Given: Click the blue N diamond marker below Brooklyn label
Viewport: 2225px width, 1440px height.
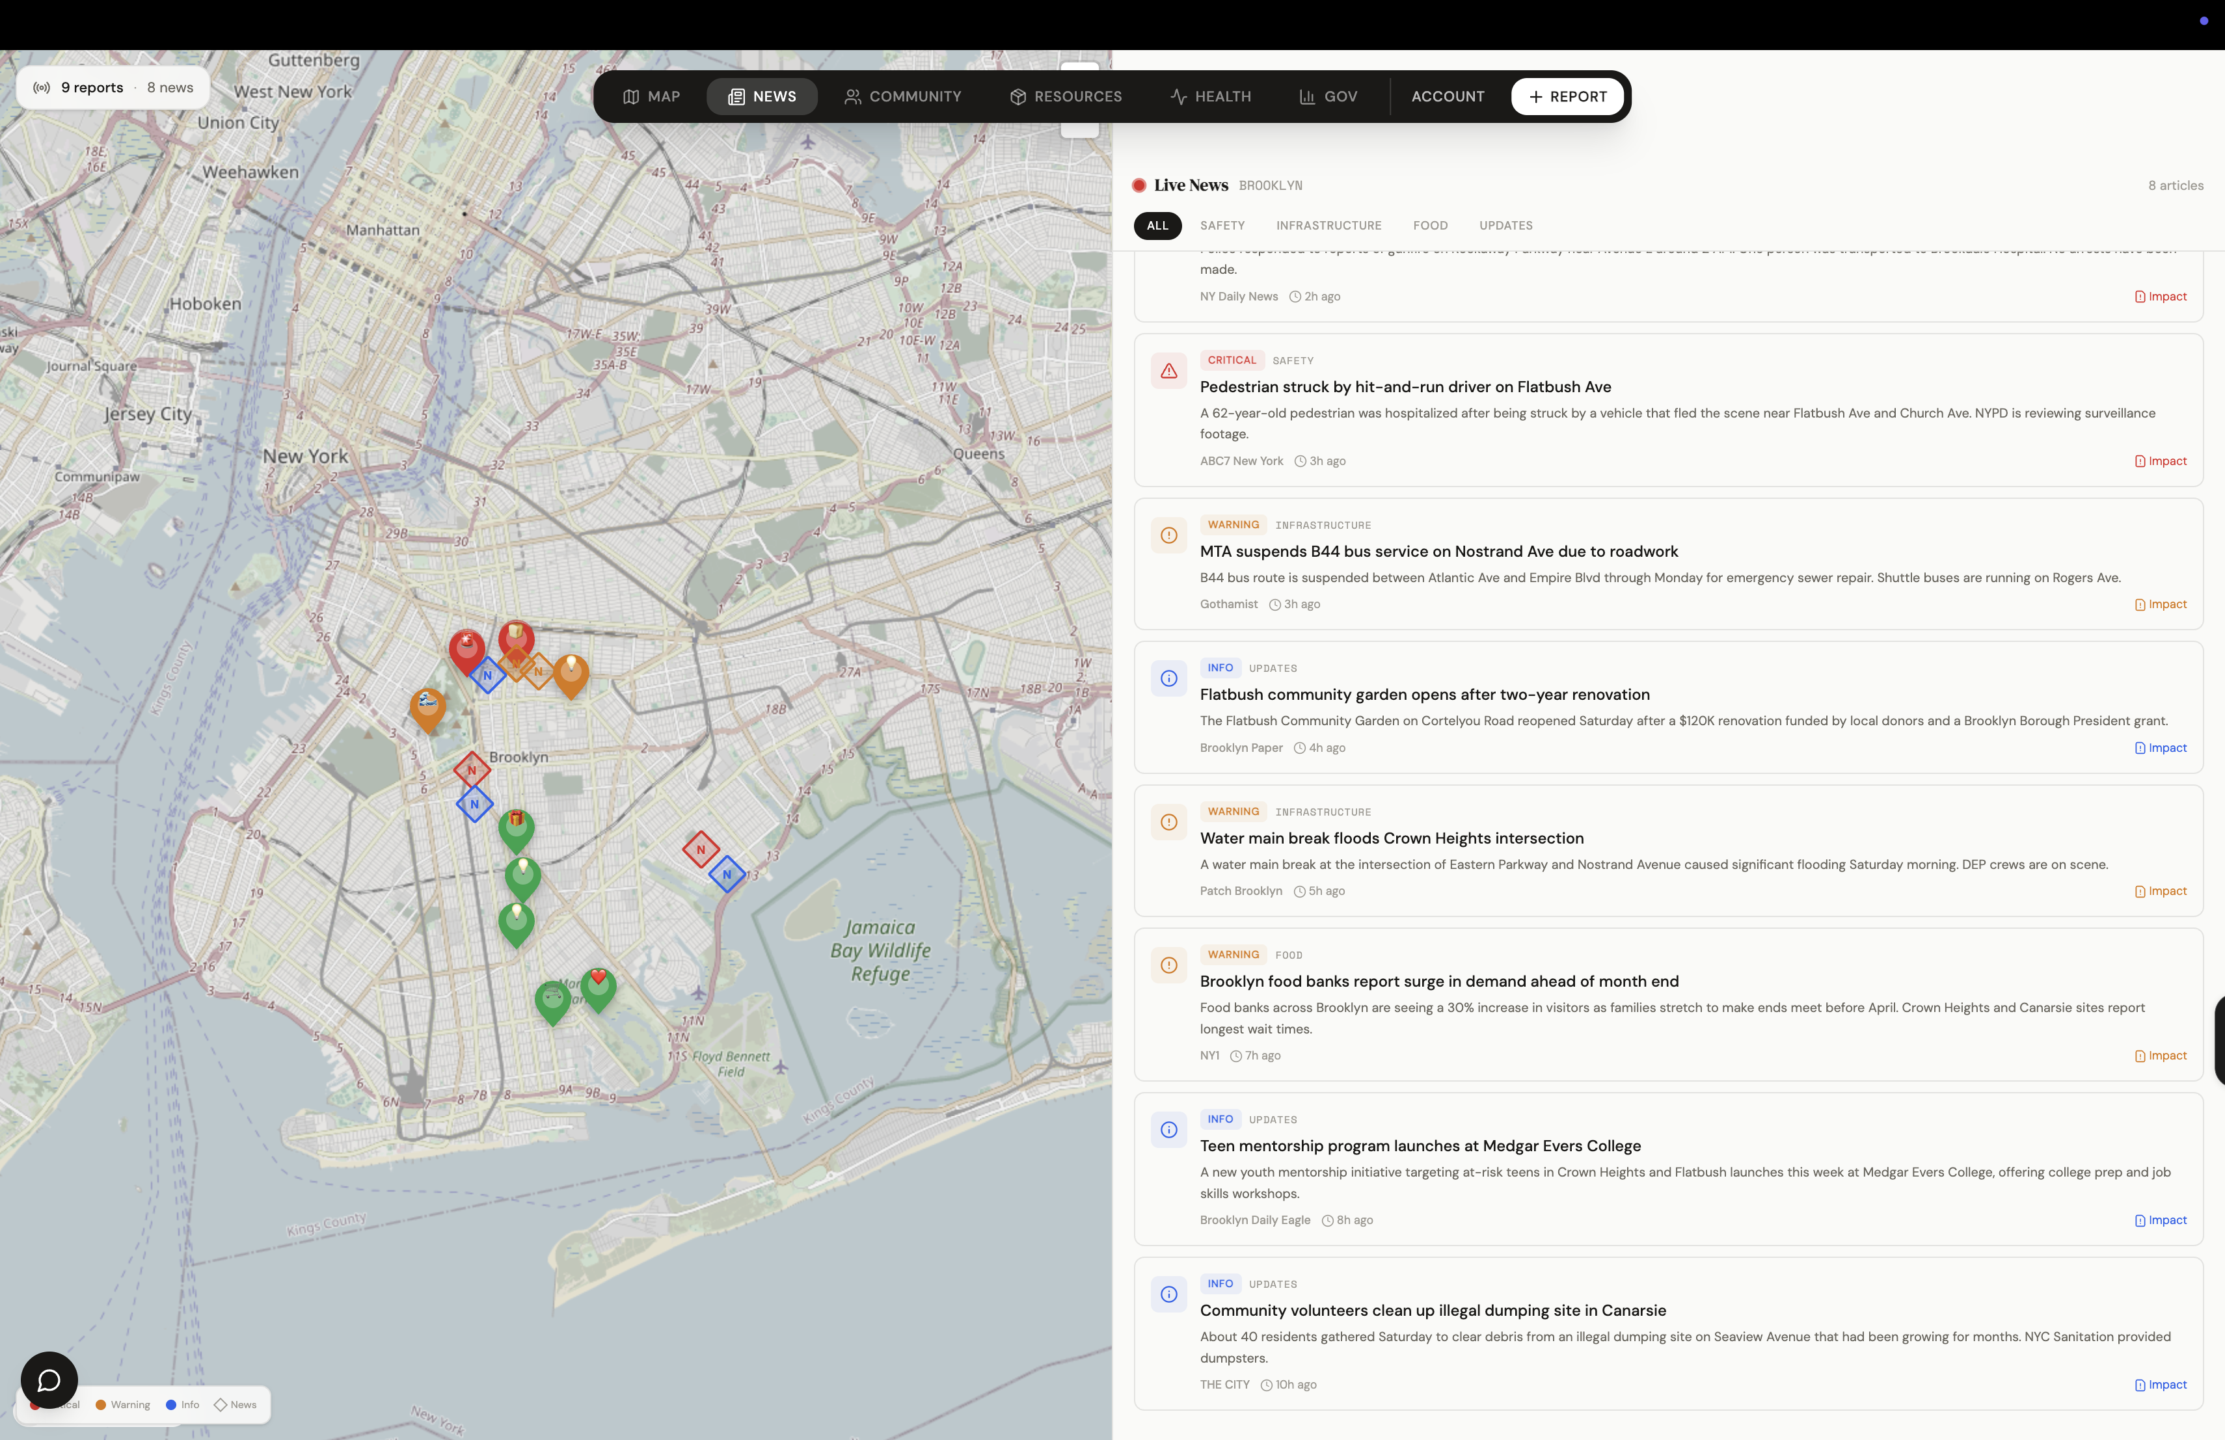Looking at the screenshot, I should point(474,804).
